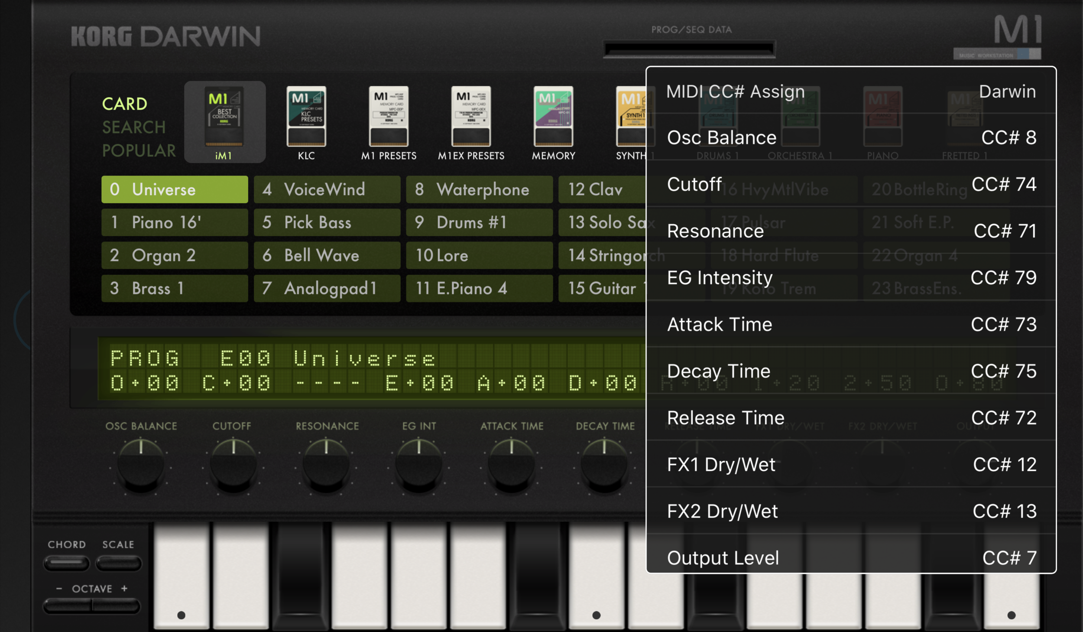Switch to SEARCH mode
Image resolution: width=1083 pixels, height=632 pixels.
click(134, 127)
